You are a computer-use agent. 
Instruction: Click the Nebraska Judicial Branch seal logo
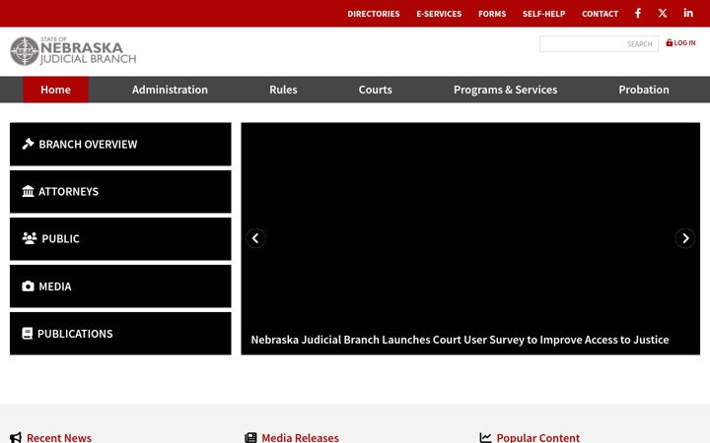pyautogui.click(x=25, y=51)
